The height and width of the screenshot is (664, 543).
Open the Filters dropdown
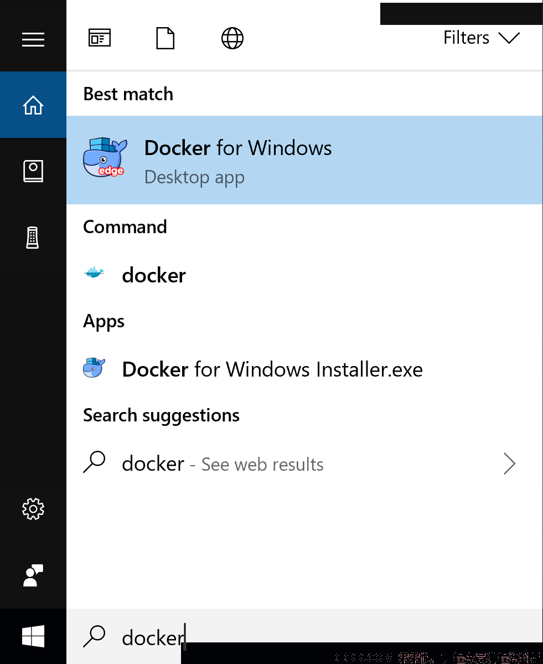coord(481,38)
